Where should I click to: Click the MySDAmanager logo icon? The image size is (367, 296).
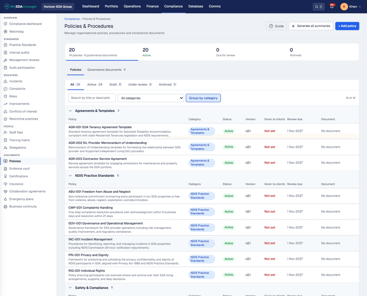coord(7,6)
